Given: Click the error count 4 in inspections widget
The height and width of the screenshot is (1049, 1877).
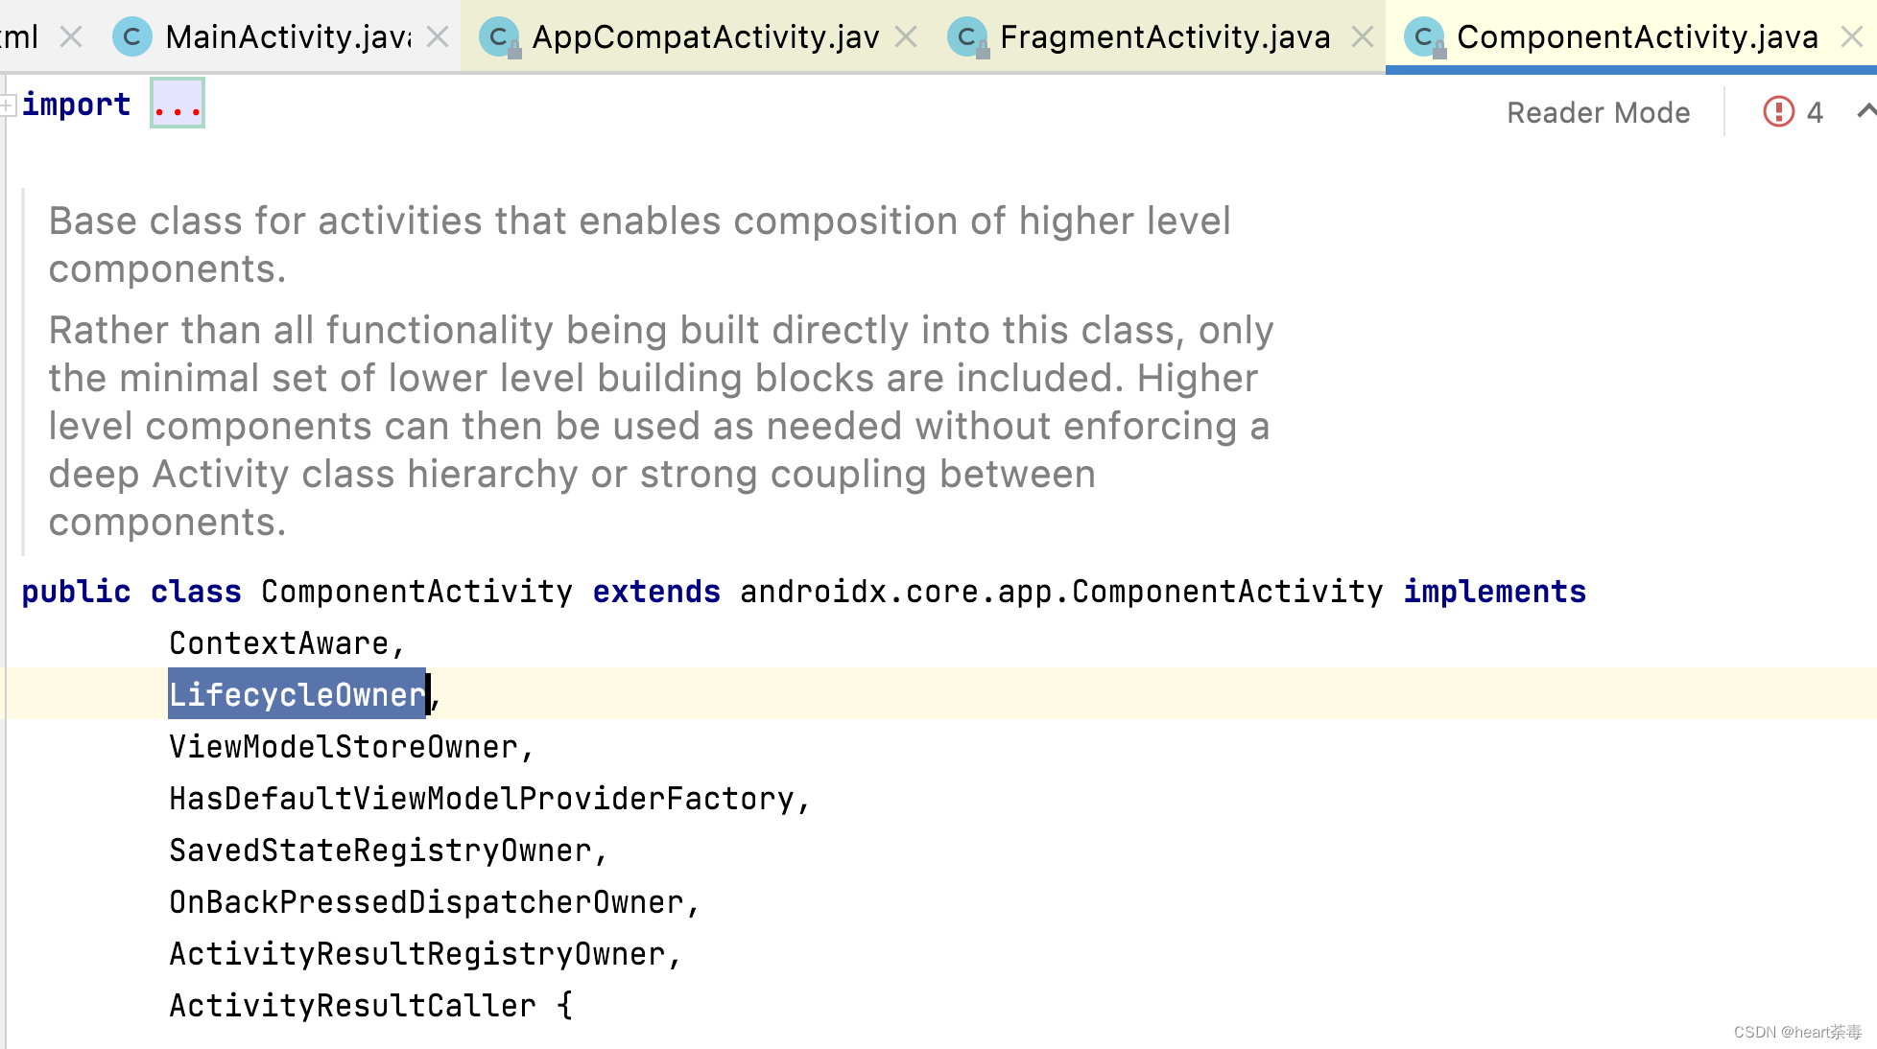Looking at the screenshot, I should coord(1816,112).
